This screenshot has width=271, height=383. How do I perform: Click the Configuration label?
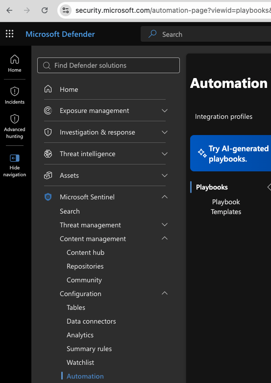point(80,294)
